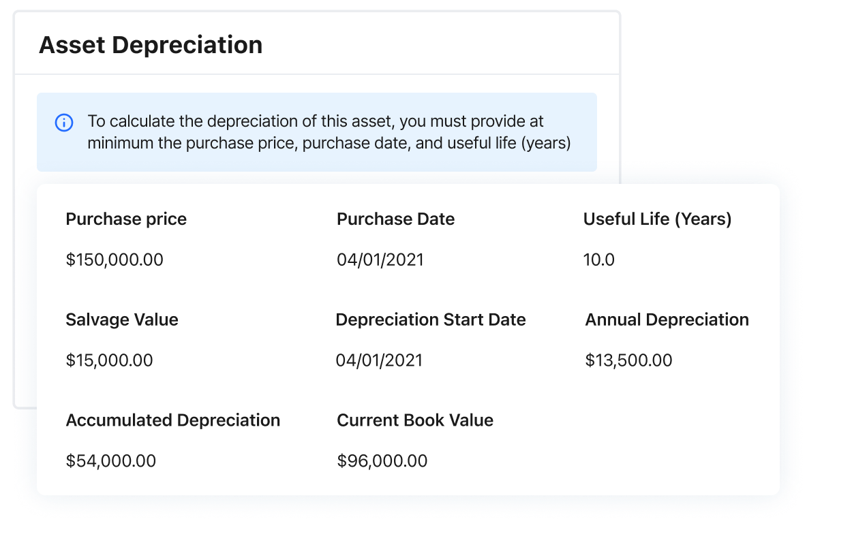
Task: Select the 04/01/2021 Purchase Date value
Action: (x=380, y=260)
